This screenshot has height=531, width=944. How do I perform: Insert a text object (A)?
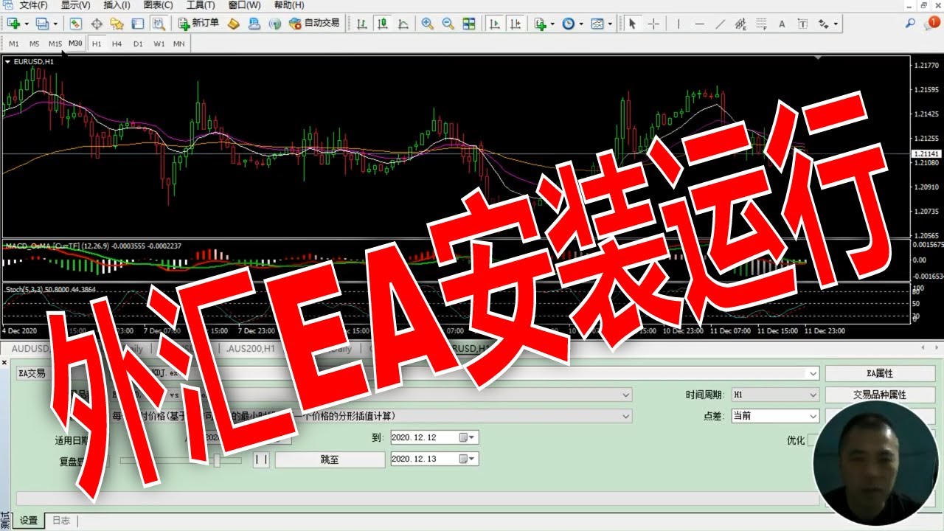point(782,24)
